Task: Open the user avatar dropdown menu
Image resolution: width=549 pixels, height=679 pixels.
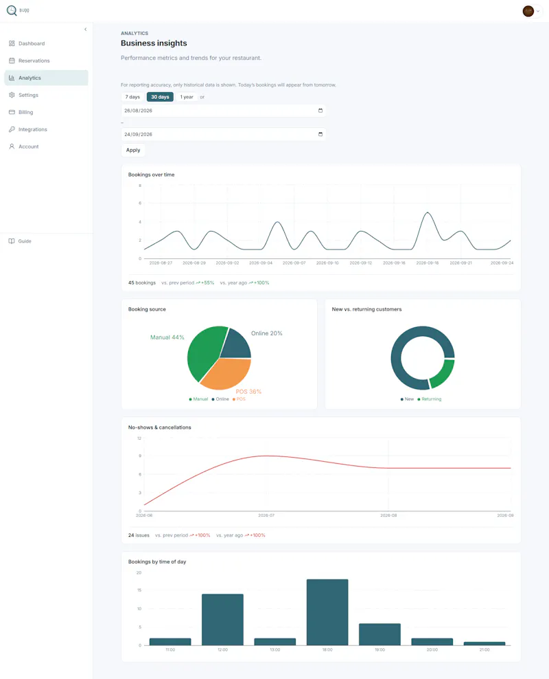Action: (532, 11)
